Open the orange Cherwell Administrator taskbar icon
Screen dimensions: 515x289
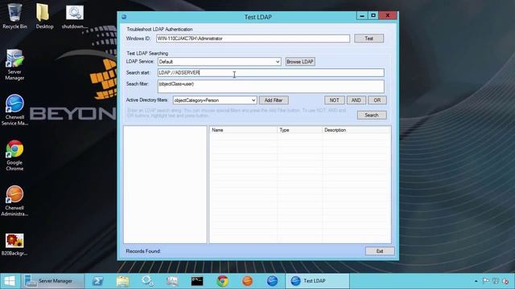click(247, 281)
